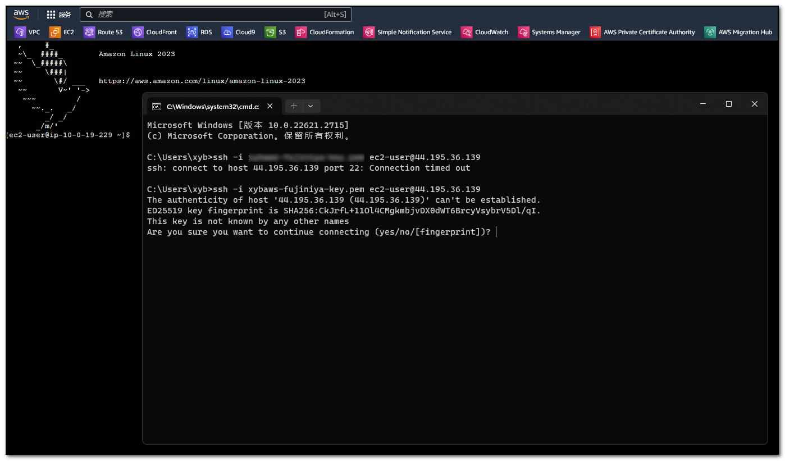This screenshot has height=461, width=785.
Task: Click the amazon-linux-2023 URL in the EC2 terminal
Action: 202,81
